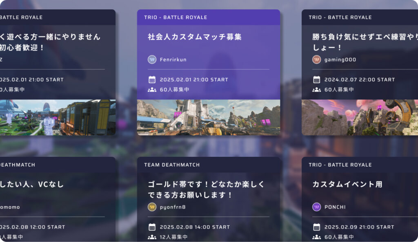This screenshot has width=418, height=242.
Task: Open the map thumbnail on Fenrirkun's card
Action: [208, 117]
